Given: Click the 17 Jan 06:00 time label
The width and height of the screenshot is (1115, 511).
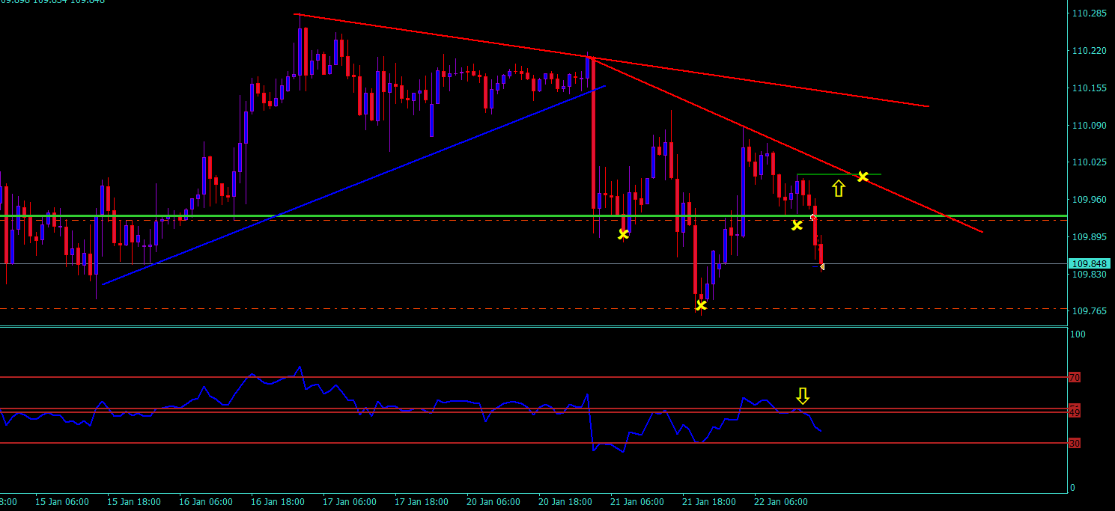Looking at the screenshot, I should pos(350,502).
